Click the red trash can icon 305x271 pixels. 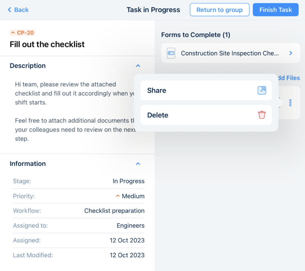(x=262, y=115)
